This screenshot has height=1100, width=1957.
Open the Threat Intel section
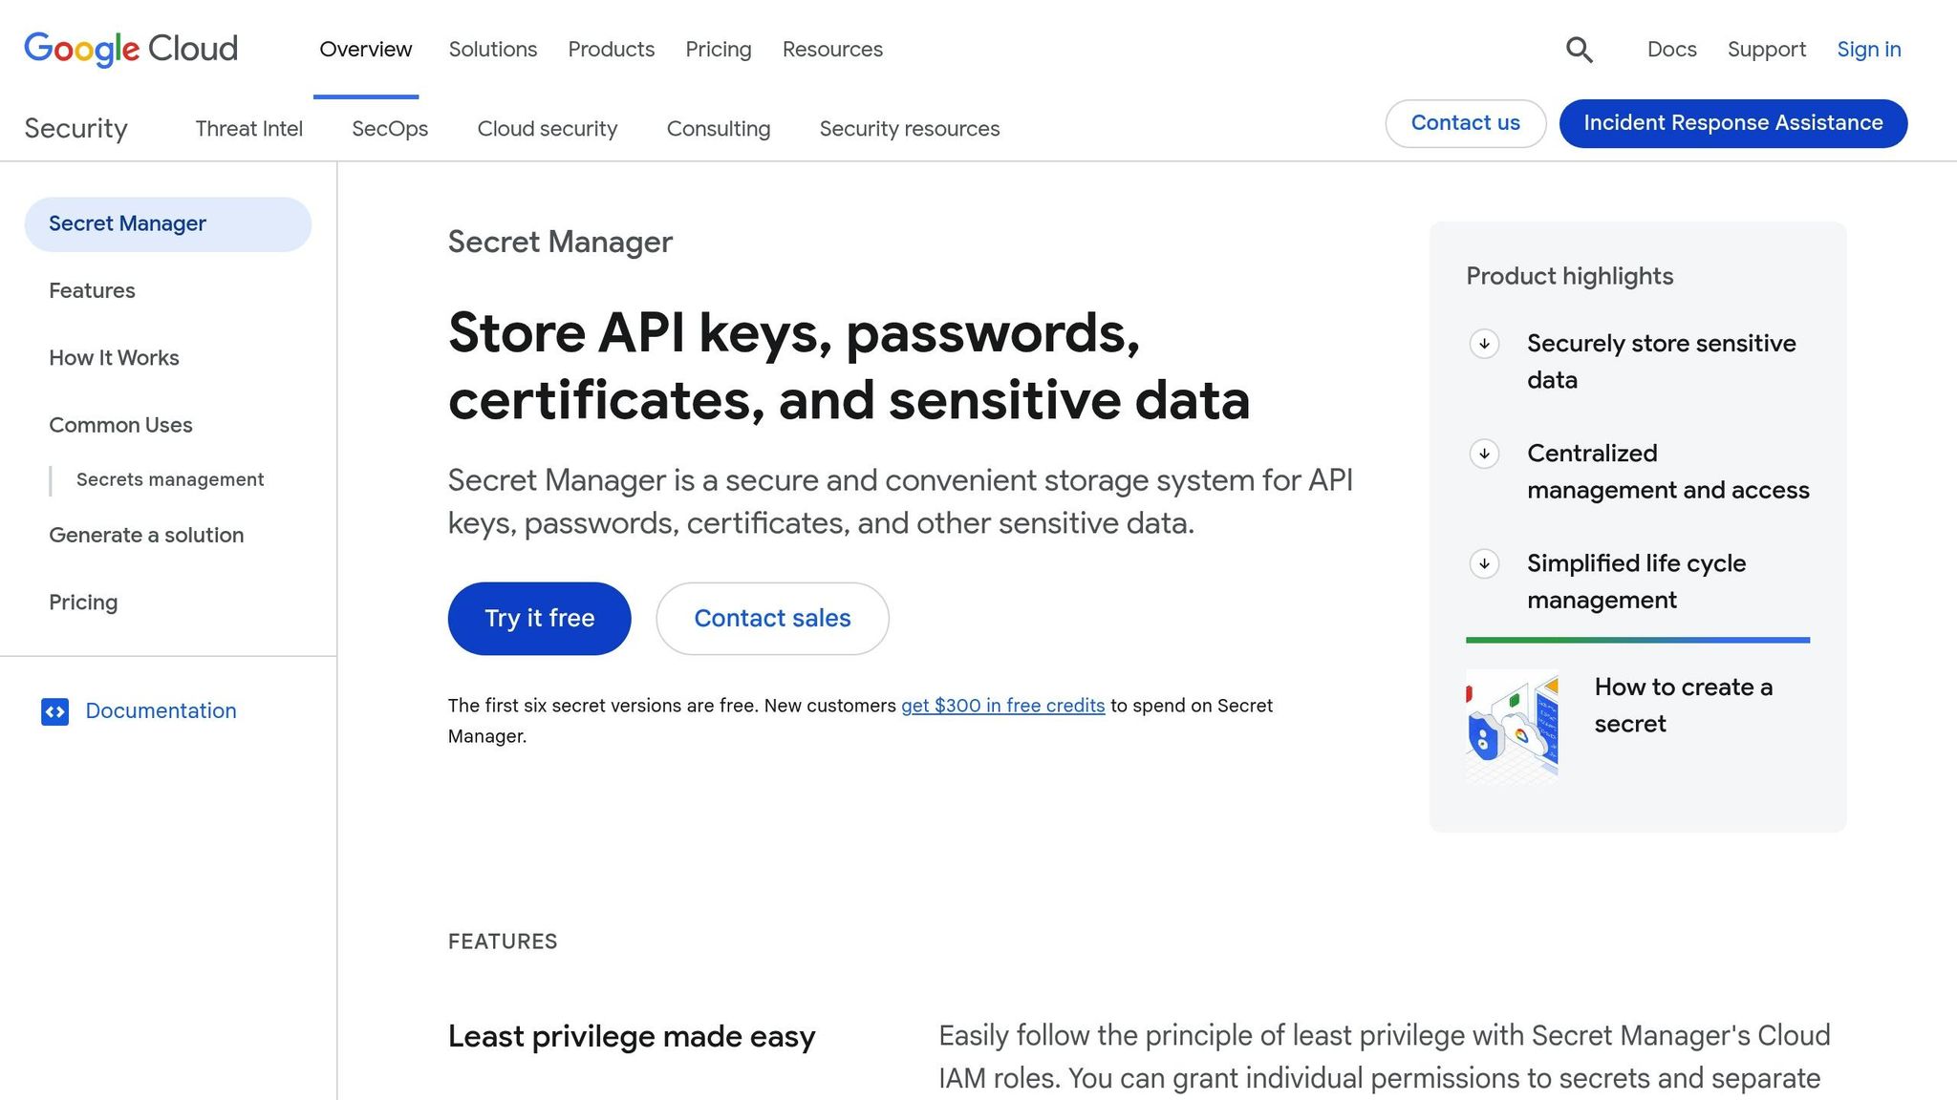(248, 128)
